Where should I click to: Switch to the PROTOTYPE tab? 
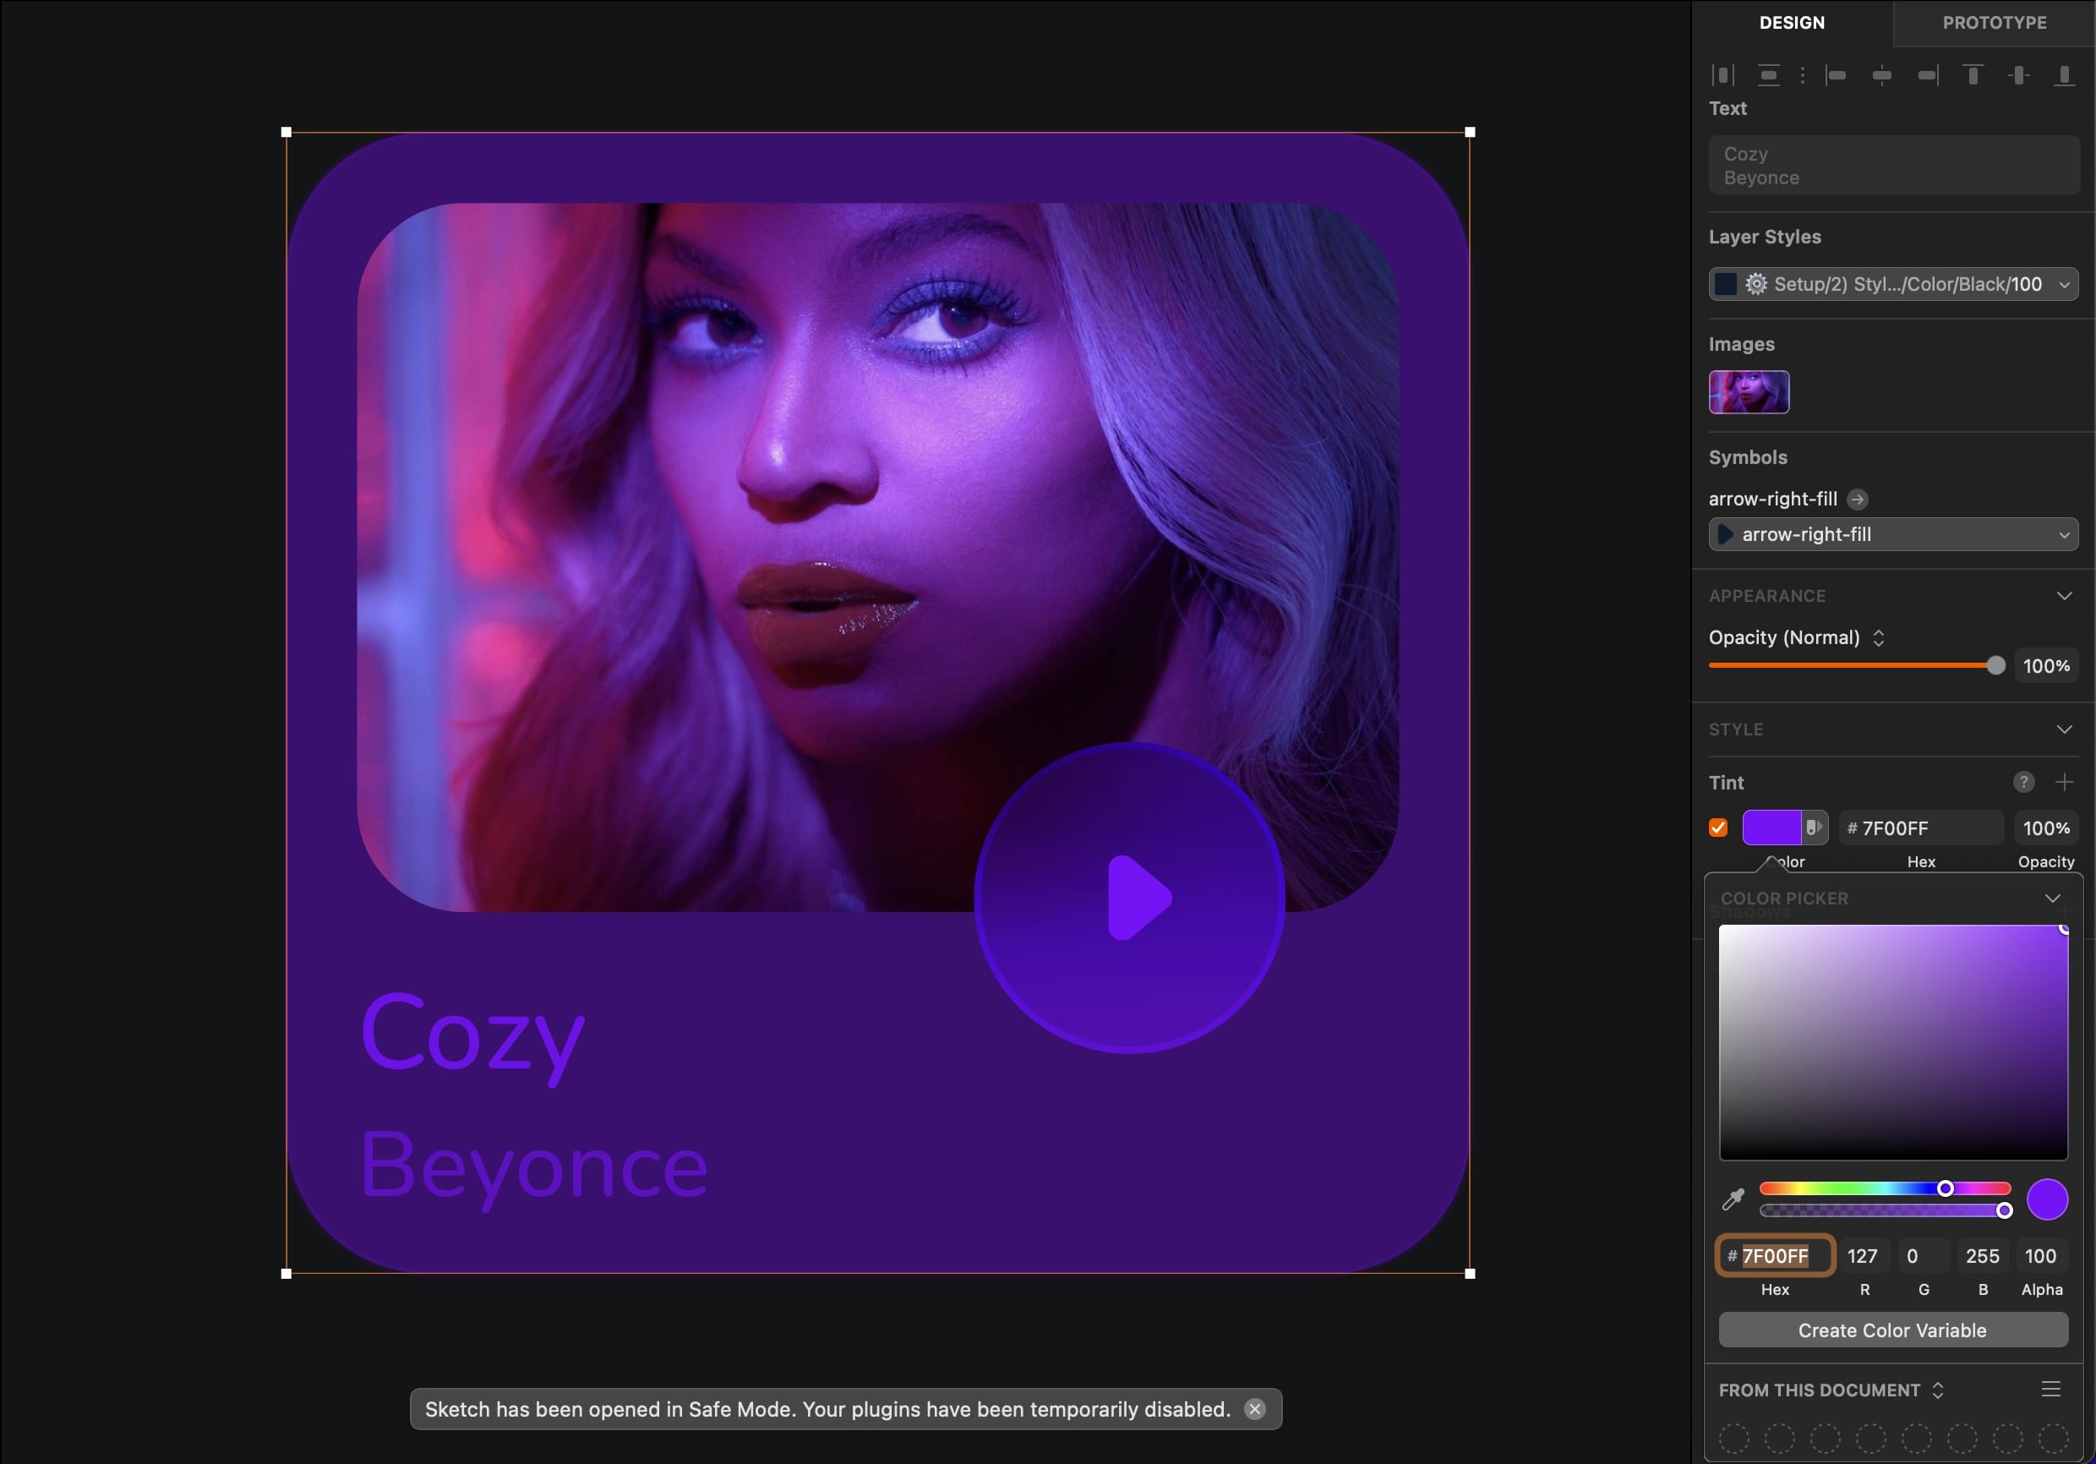[1994, 23]
